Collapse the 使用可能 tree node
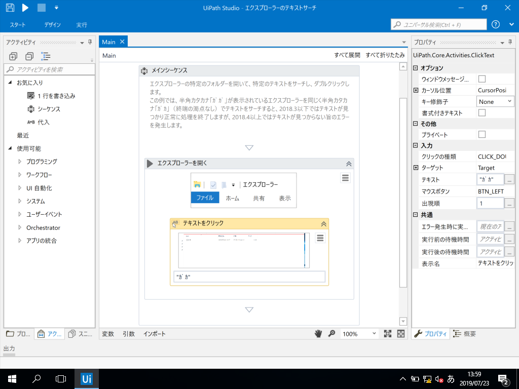The height and width of the screenshot is (389, 519). [x=10, y=148]
